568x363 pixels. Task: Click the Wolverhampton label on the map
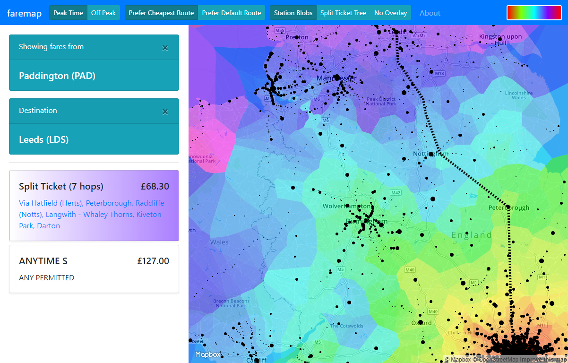point(346,207)
